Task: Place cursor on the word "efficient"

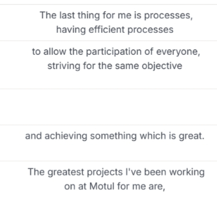Action: 107,30
